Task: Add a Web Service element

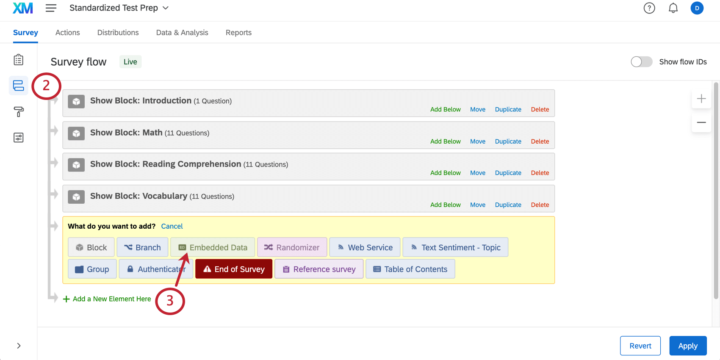Action: click(365, 247)
